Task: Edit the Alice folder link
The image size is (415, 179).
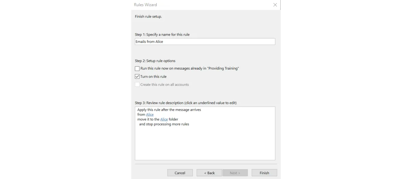Action: tap(164, 119)
